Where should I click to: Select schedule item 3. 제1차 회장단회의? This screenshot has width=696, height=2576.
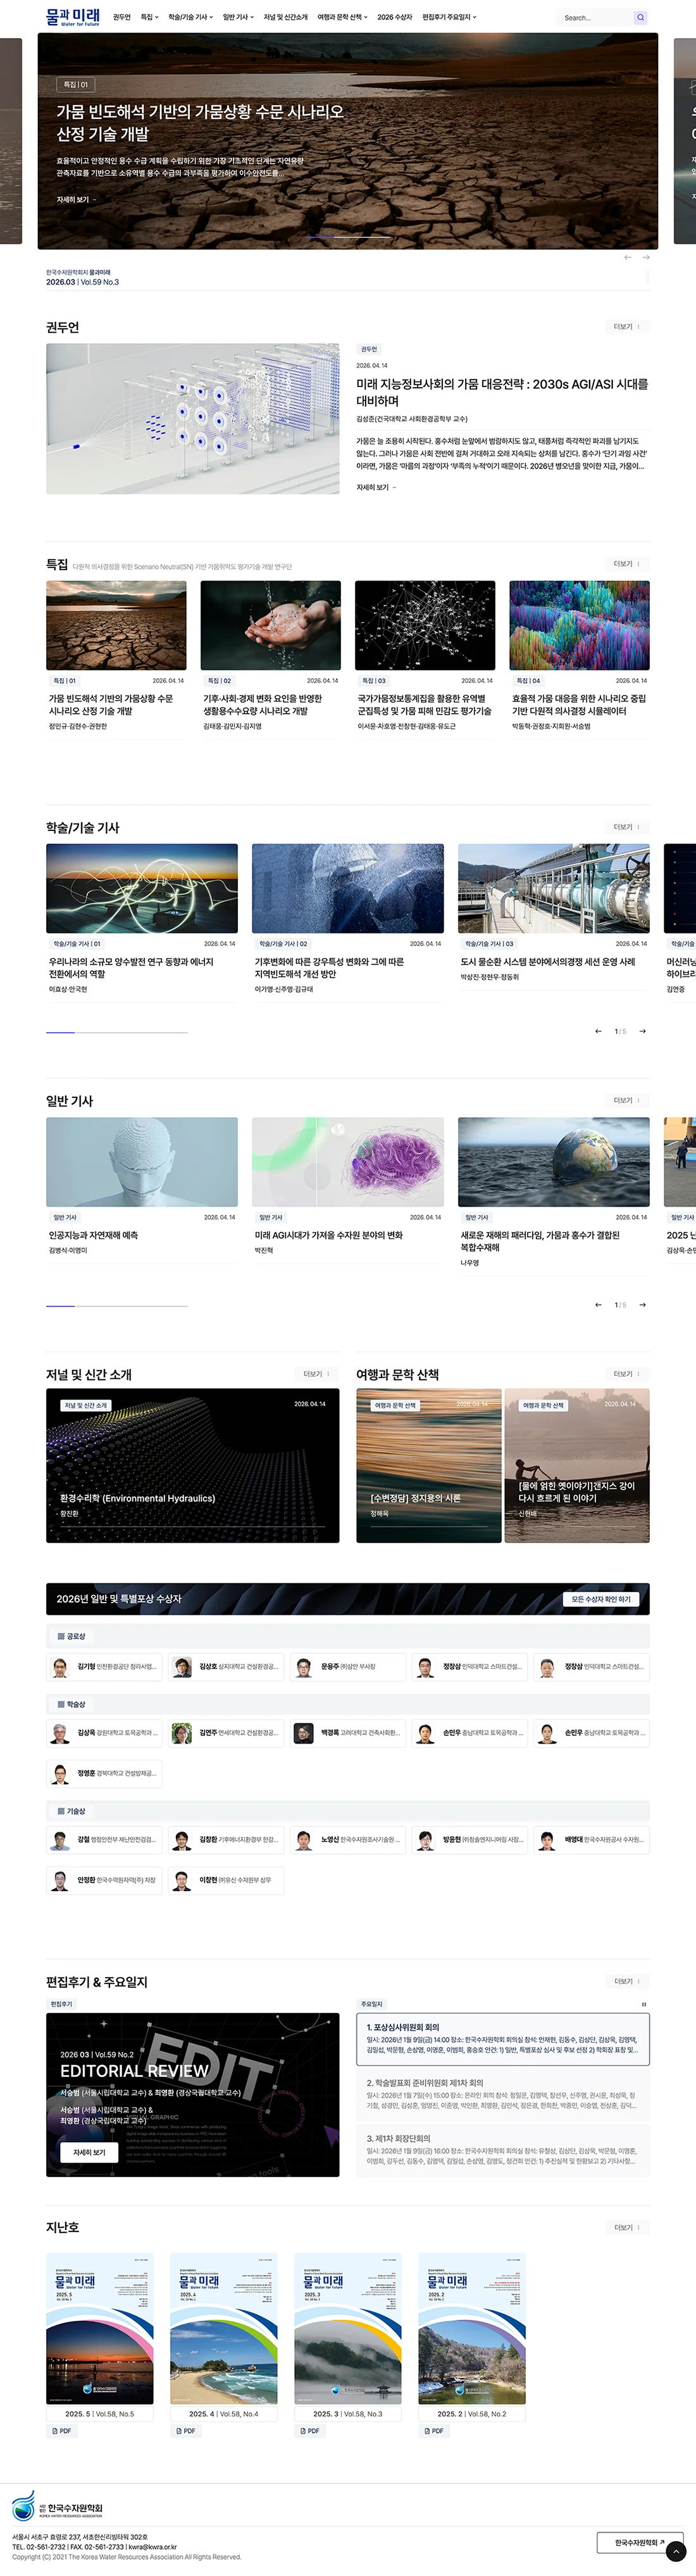[503, 2151]
